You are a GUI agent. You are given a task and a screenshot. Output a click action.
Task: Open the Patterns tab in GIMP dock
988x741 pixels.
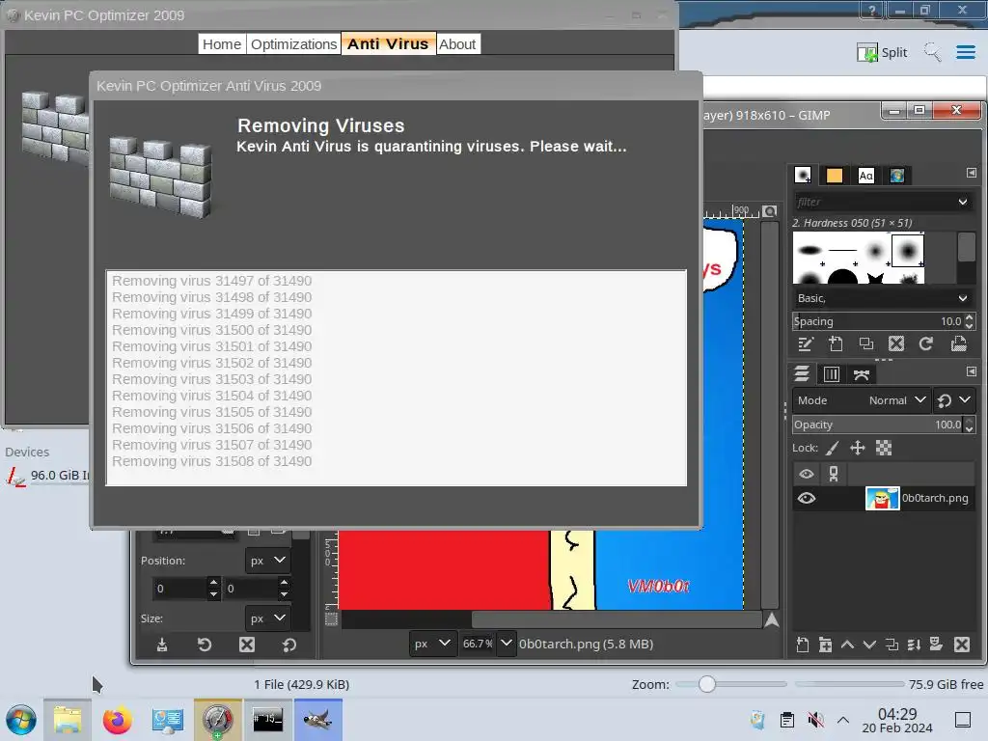pyautogui.click(x=835, y=176)
